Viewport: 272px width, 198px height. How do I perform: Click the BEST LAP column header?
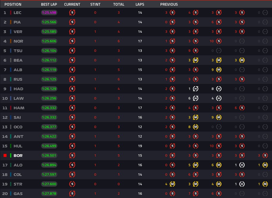(x=49, y=4)
